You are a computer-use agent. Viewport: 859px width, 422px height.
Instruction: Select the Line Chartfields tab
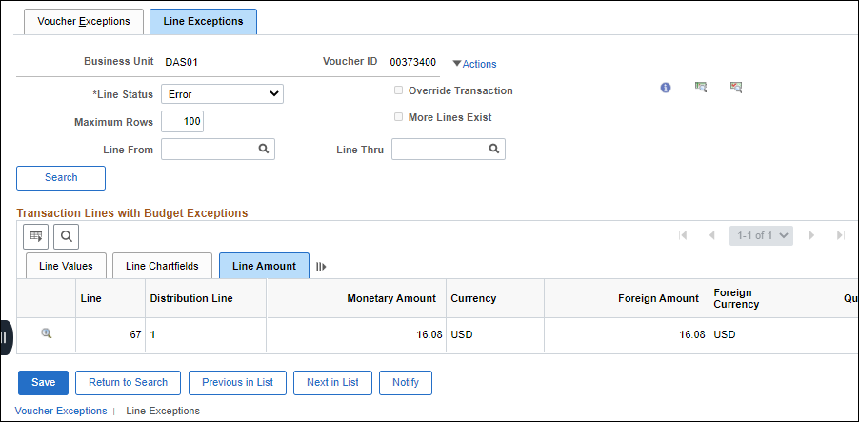coord(162,266)
